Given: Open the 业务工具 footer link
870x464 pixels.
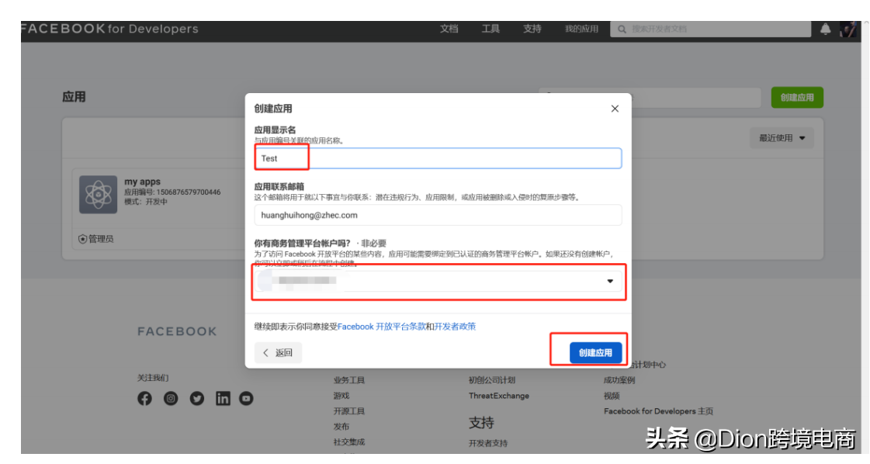Looking at the screenshot, I should coord(349,380).
